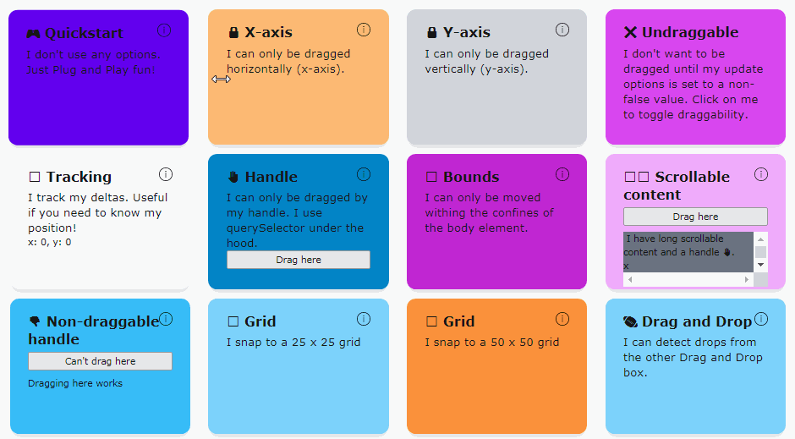Open the Scrollable content card info icon

(761, 174)
